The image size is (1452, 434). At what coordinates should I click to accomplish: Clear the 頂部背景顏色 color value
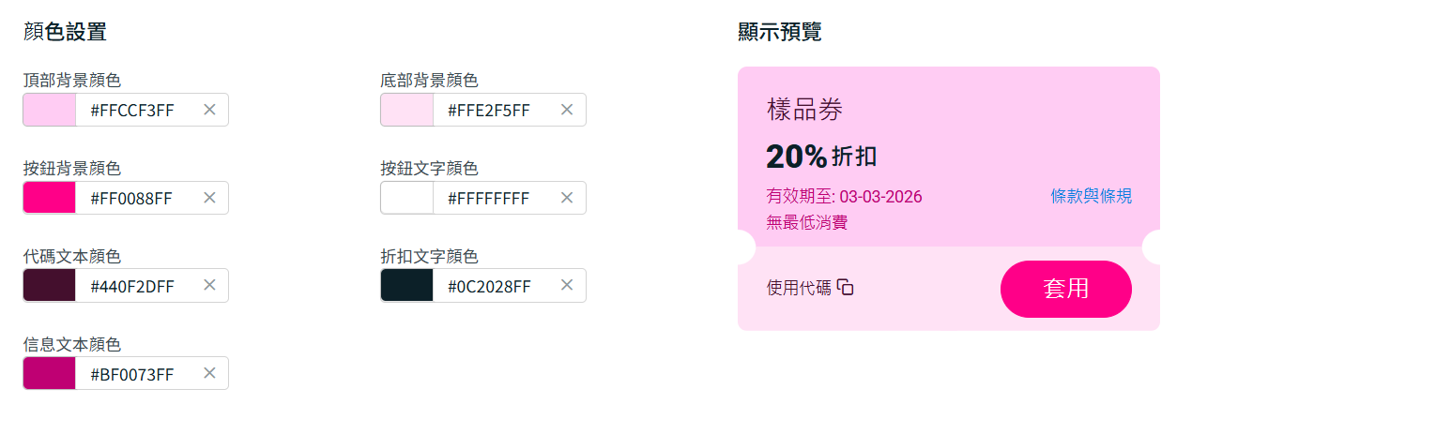(209, 110)
